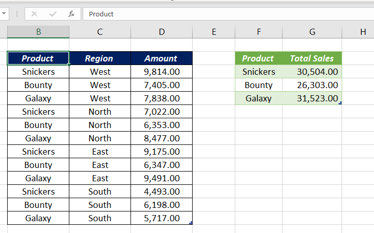
Task: Click the East cell beside 9,175.00
Action: (x=100, y=152)
